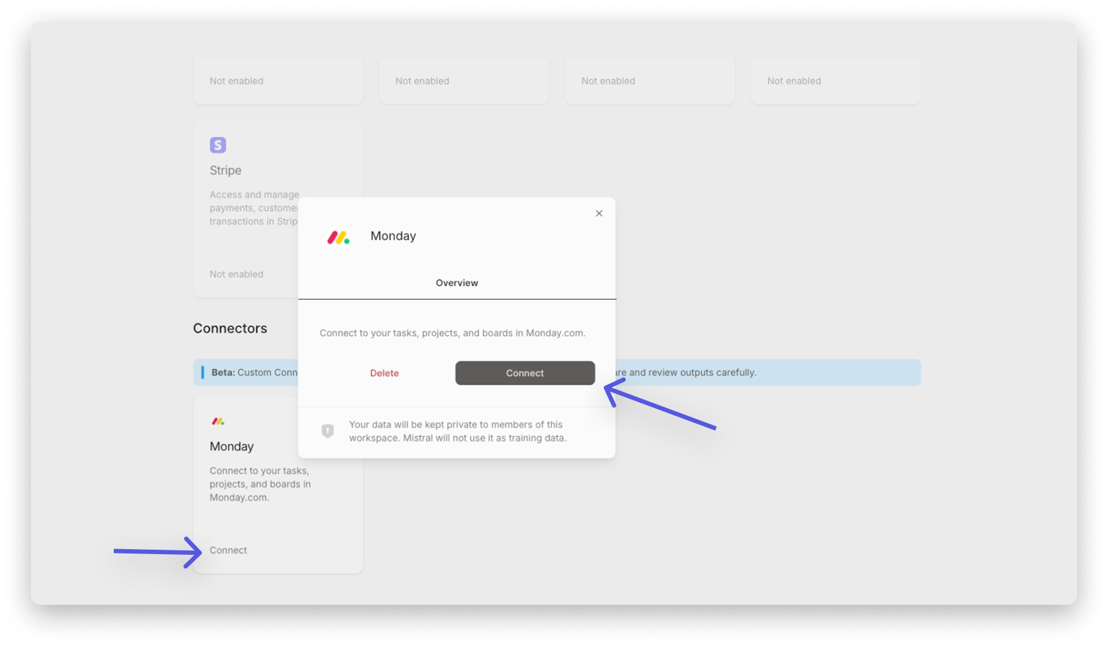Click the "Beta: Custom Conn" banner text
The width and height of the screenshot is (1108, 645).
[x=254, y=372]
